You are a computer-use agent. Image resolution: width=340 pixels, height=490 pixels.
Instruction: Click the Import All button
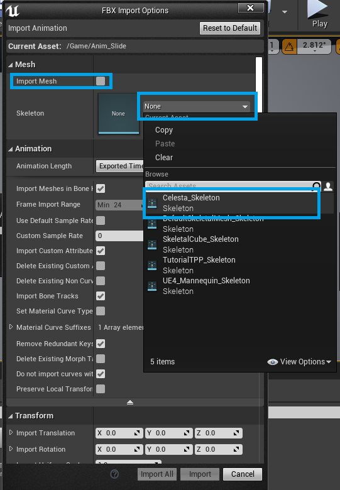point(157,474)
